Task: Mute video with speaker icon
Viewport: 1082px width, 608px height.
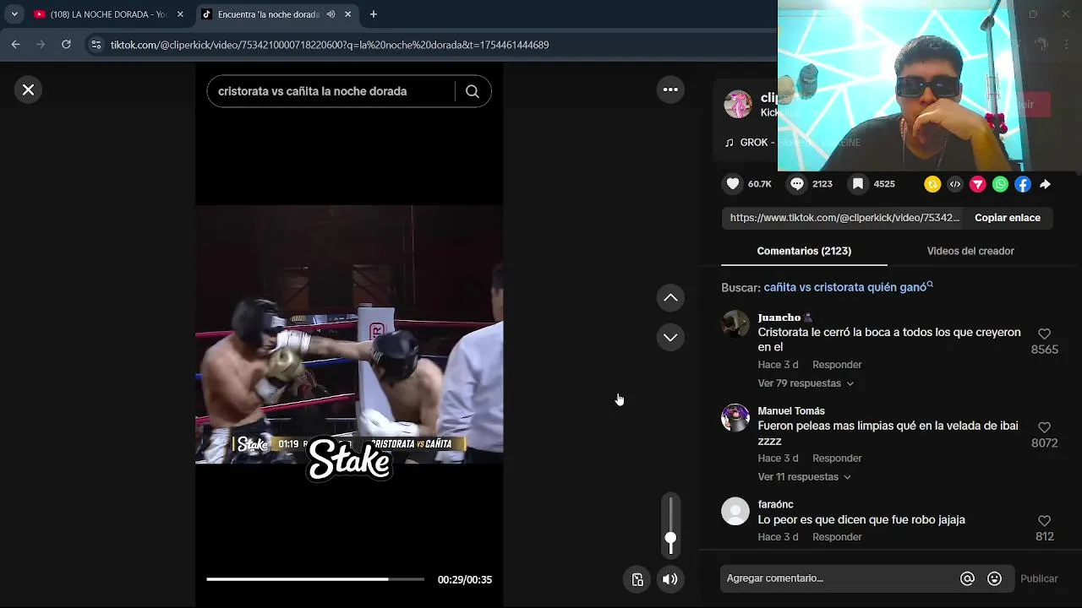Action: 669,579
